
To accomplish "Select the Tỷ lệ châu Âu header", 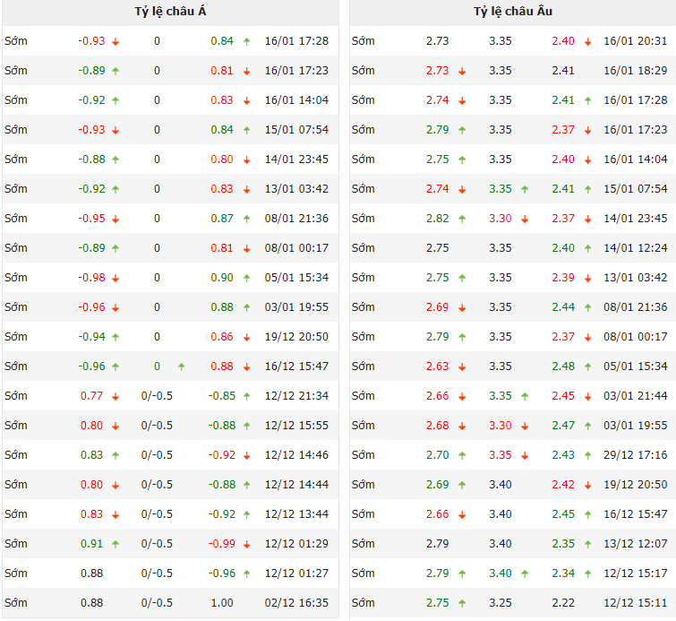I will click(511, 12).
